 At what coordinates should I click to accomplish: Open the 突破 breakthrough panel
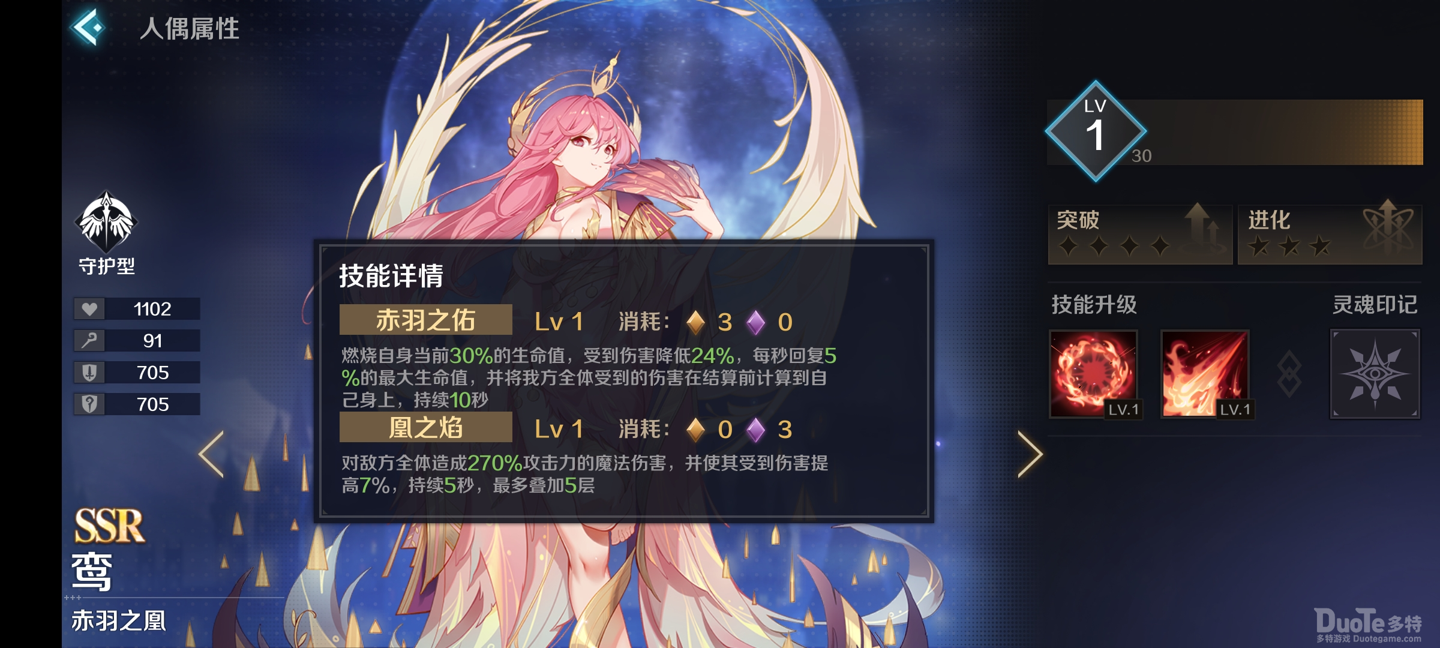(x=1140, y=235)
